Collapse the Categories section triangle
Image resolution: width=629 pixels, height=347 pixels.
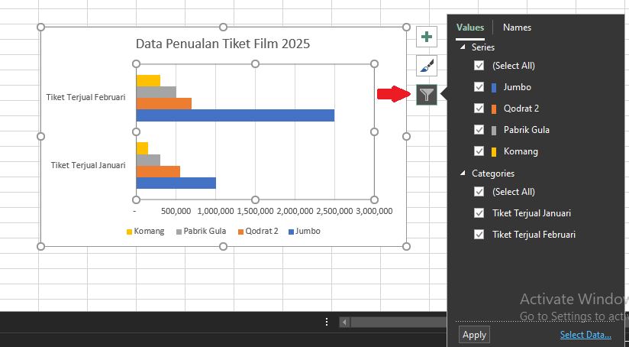pyautogui.click(x=463, y=173)
